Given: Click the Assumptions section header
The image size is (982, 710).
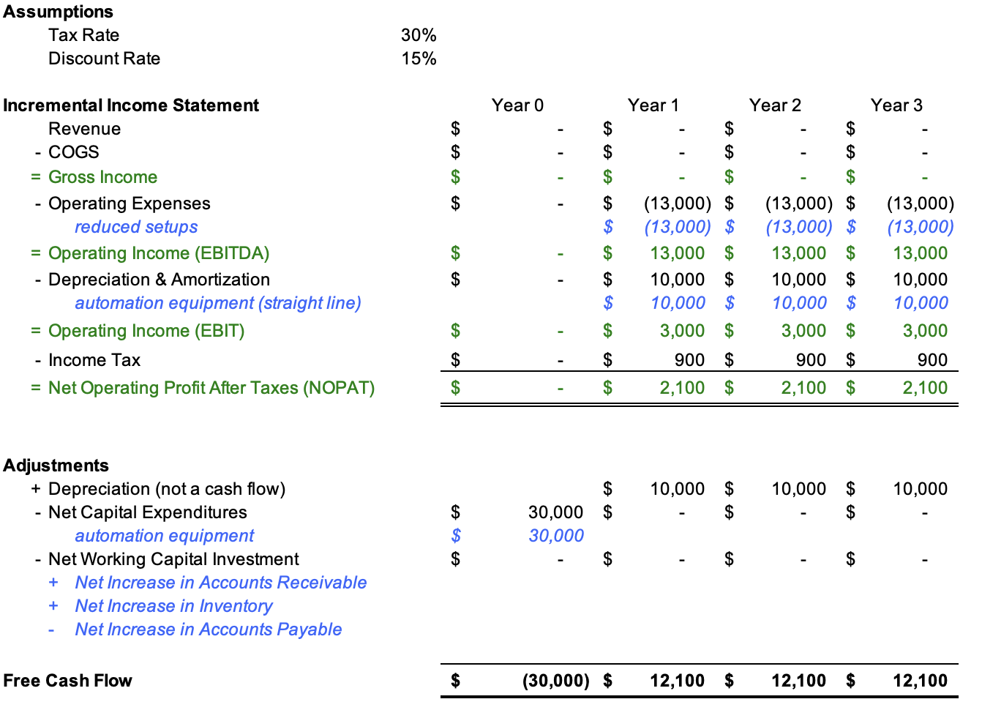Looking at the screenshot, I should click(59, 12).
